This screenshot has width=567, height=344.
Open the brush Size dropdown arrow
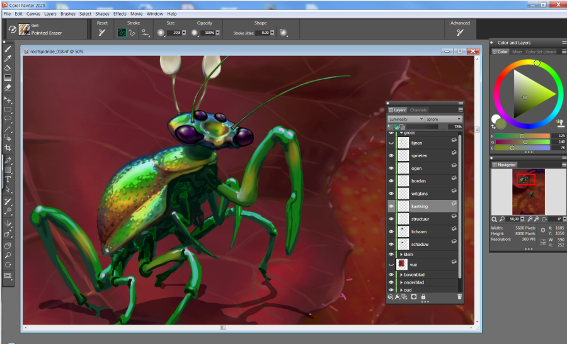pos(184,33)
